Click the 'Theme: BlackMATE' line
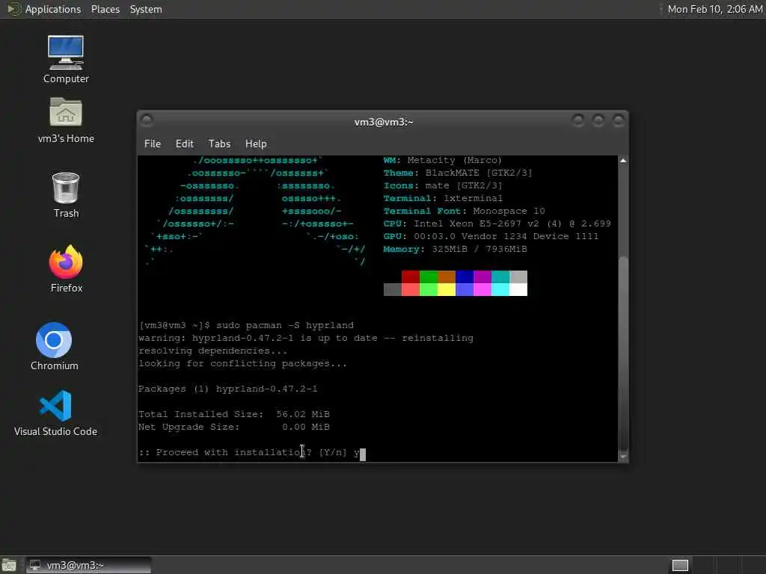The image size is (766, 574). 458,173
